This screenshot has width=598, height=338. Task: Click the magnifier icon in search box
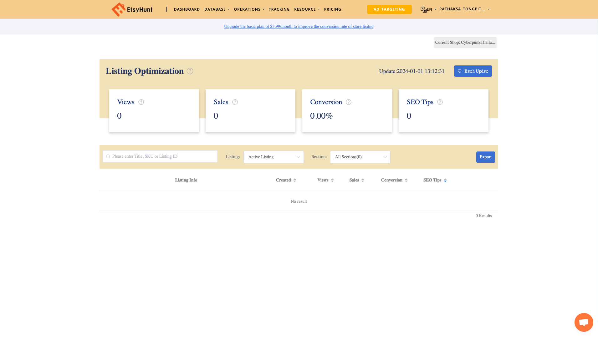[x=108, y=156]
